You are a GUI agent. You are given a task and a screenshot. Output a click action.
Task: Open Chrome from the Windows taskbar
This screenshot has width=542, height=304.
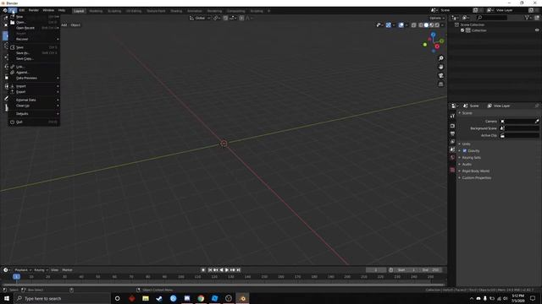click(x=201, y=298)
